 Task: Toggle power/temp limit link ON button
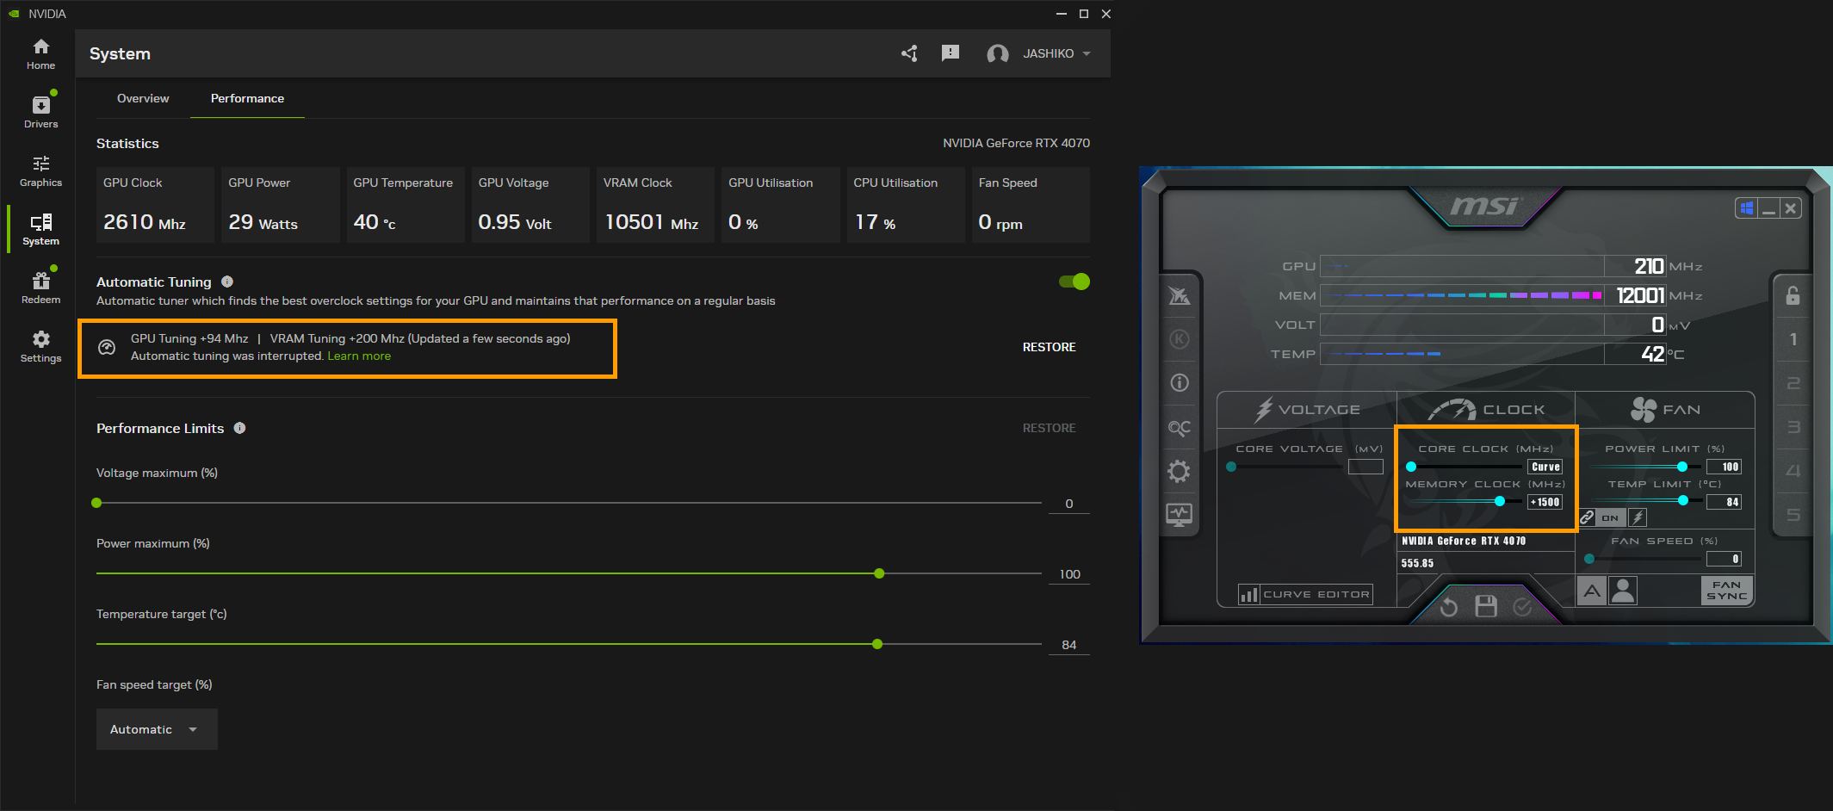[x=1609, y=517]
